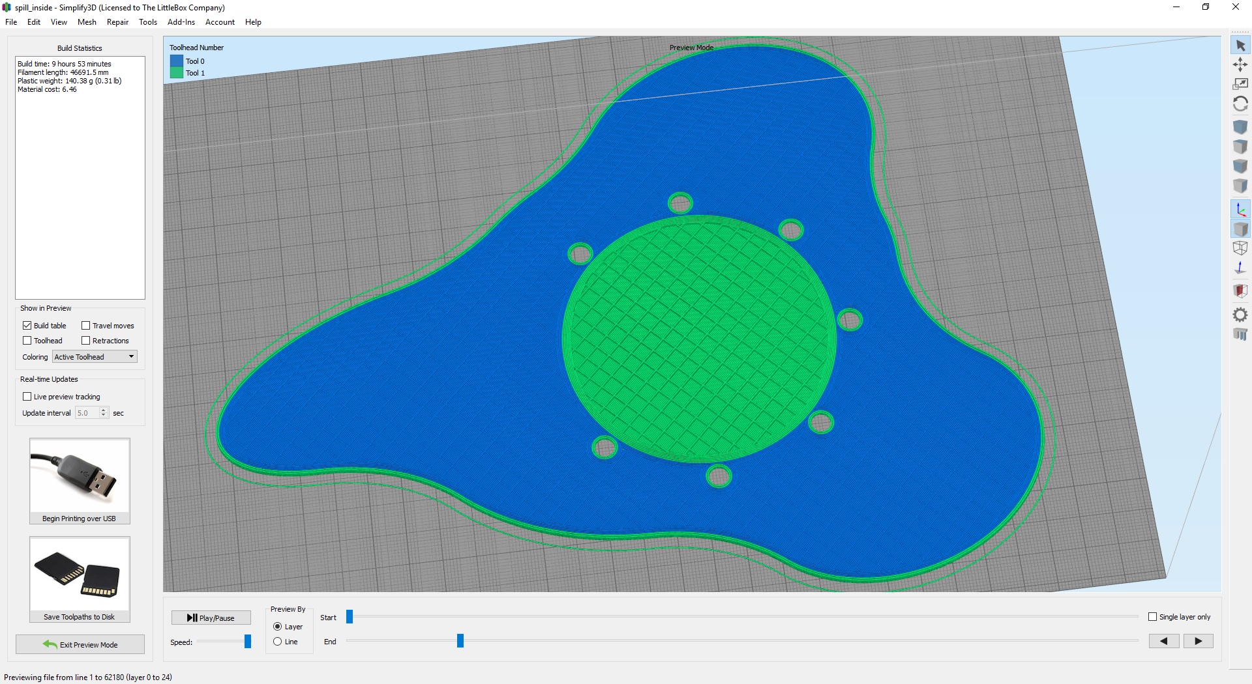Click the Build time line in statistics
The height and width of the screenshot is (684, 1252).
65,64
